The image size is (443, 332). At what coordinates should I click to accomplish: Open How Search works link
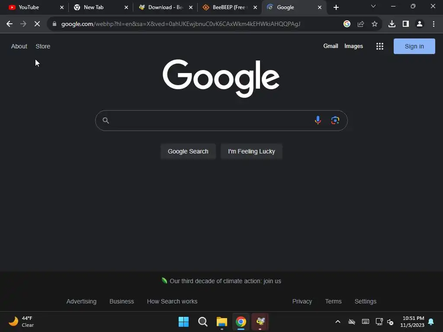172,301
